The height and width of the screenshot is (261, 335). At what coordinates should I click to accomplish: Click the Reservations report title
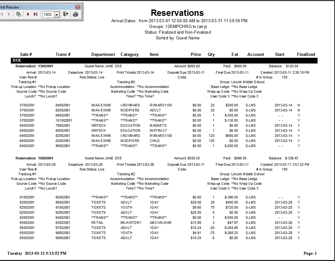pyautogui.click(x=177, y=13)
